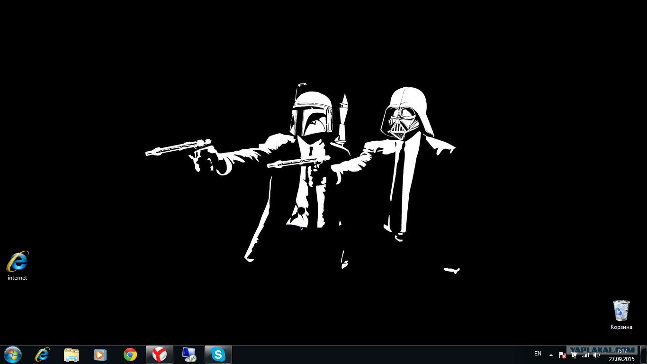
Task: Open the clock showing date 27.09.2015
Action: pyautogui.click(x=622, y=355)
